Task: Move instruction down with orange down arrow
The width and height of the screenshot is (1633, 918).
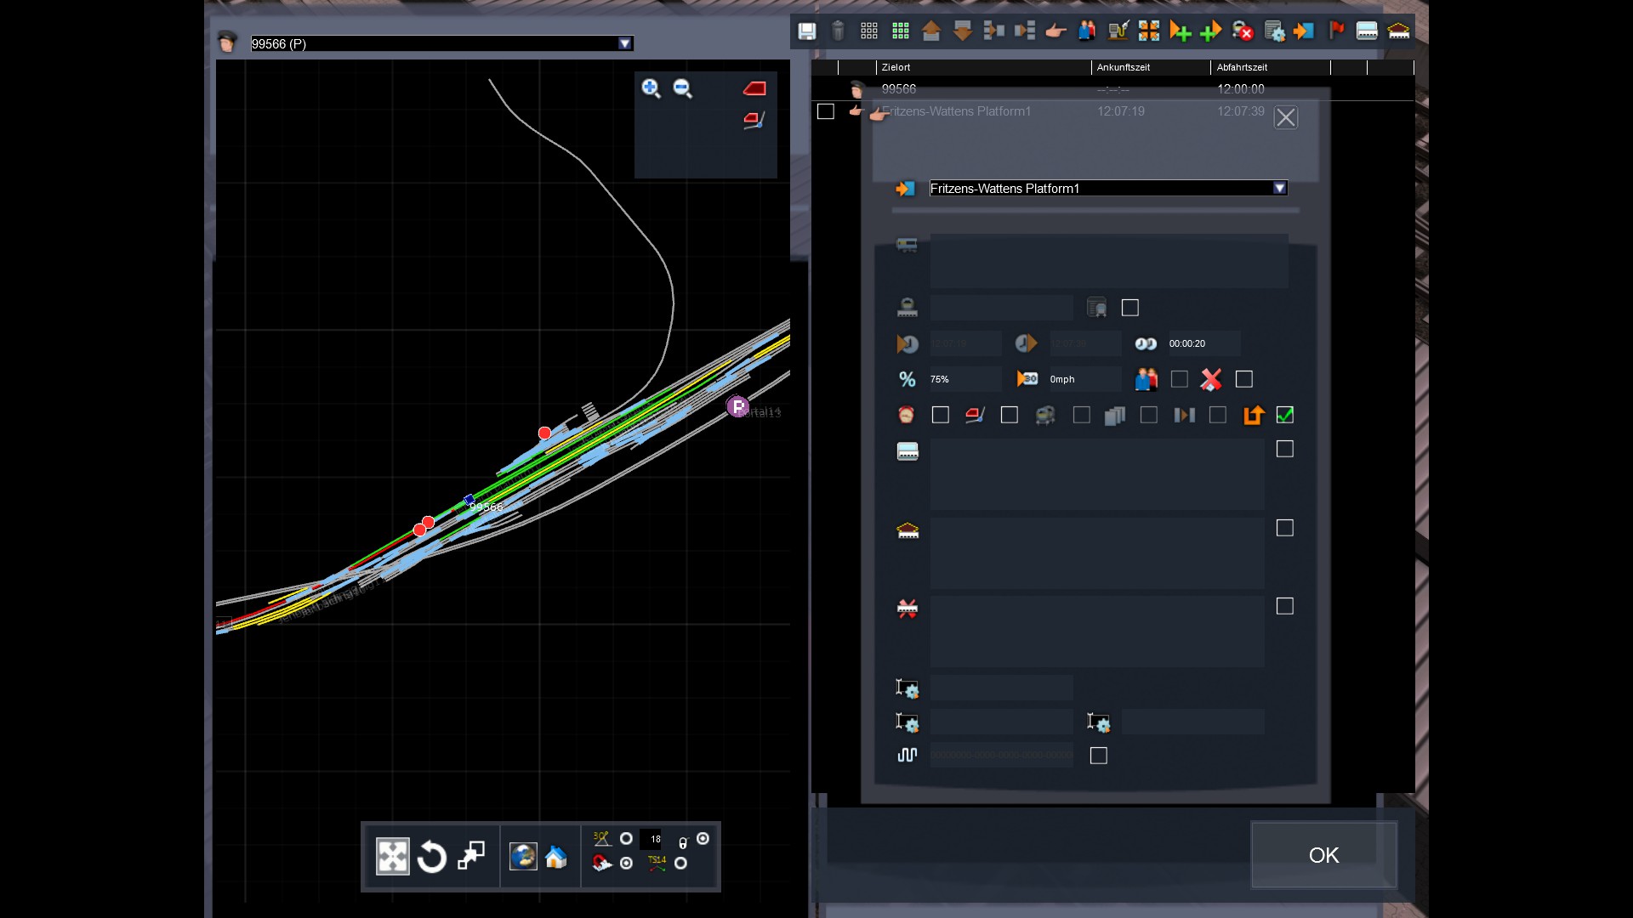Action: click(x=963, y=31)
